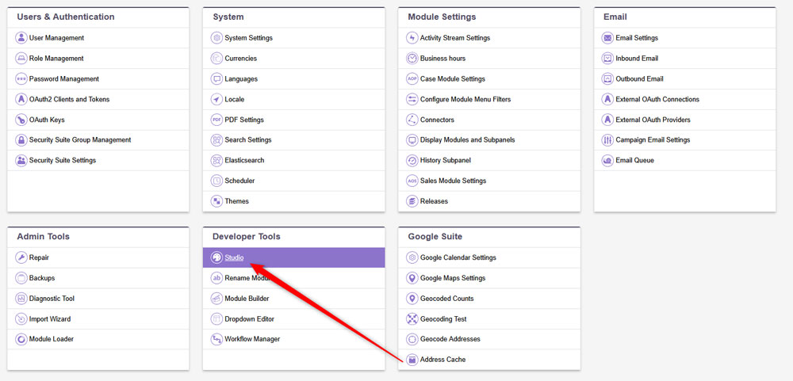Click the Import Wizard icon

(x=21, y=319)
